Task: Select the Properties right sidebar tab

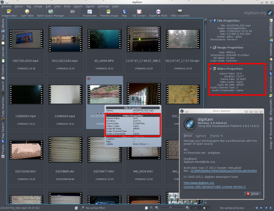Action: click(271, 28)
